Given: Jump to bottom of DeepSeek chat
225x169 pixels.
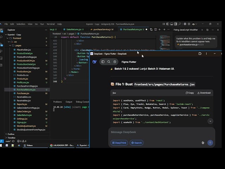Looking at the screenshot, I should 210,121.
